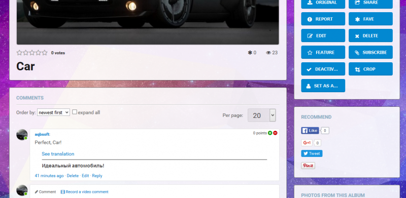Click the Google +1 button
Screen dimensions: 406x198
(x=307, y=143)
